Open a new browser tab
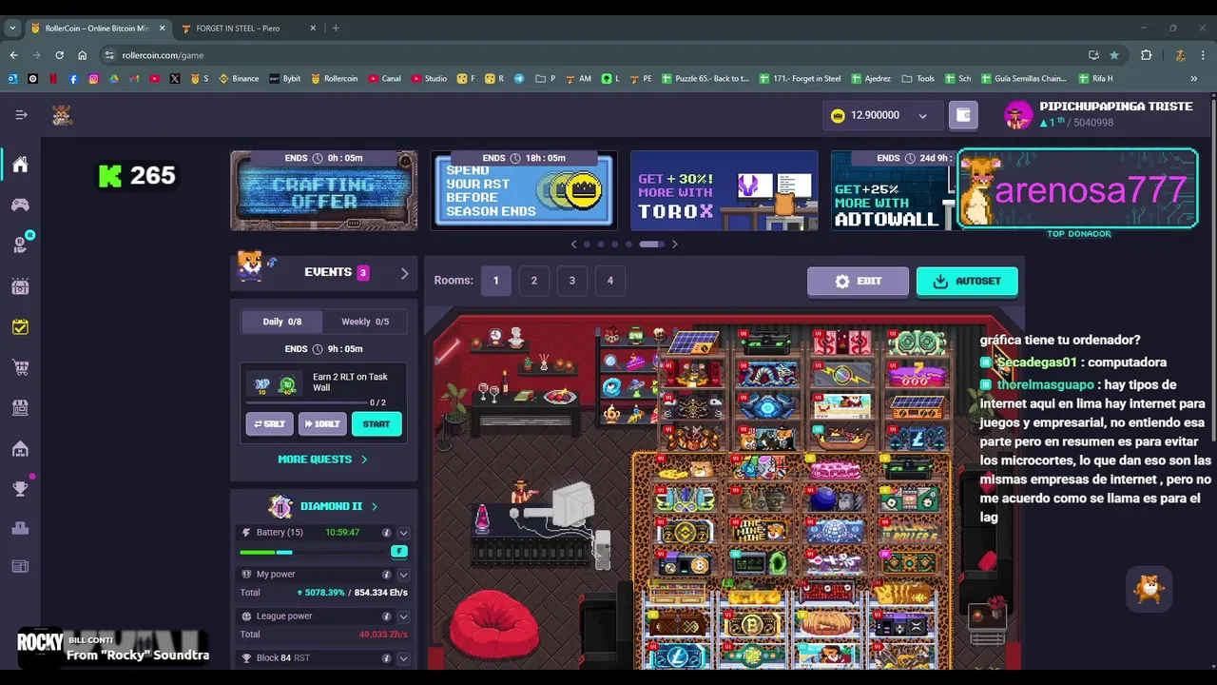Viewport: 1217px width, 685px height. 336,29
